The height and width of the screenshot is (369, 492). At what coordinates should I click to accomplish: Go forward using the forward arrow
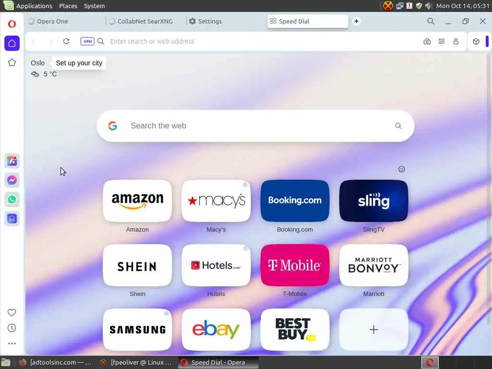[51, 41]
